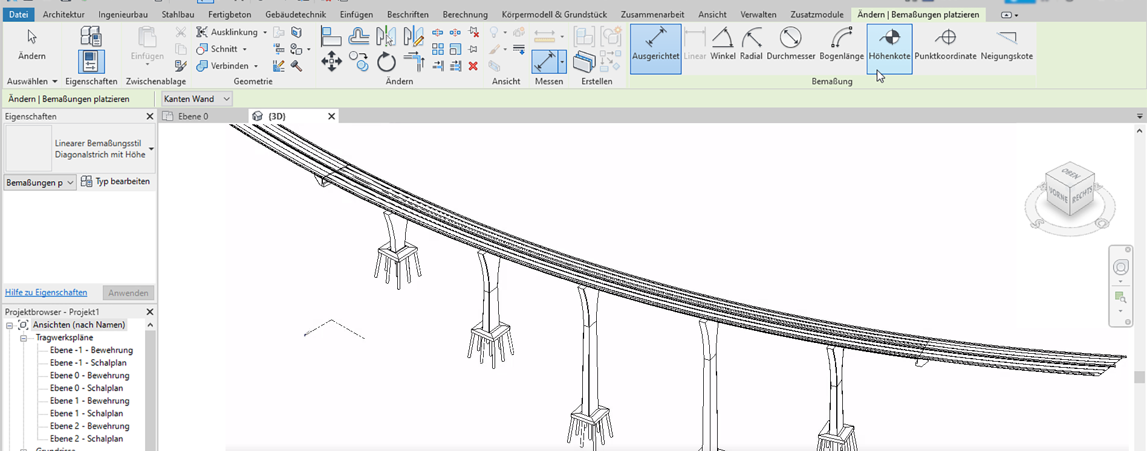The height and width of the screenshot is (451, 1147).
Task: Select the Move (Verschieben) tool icon
Action: click(x=331, y=62)
